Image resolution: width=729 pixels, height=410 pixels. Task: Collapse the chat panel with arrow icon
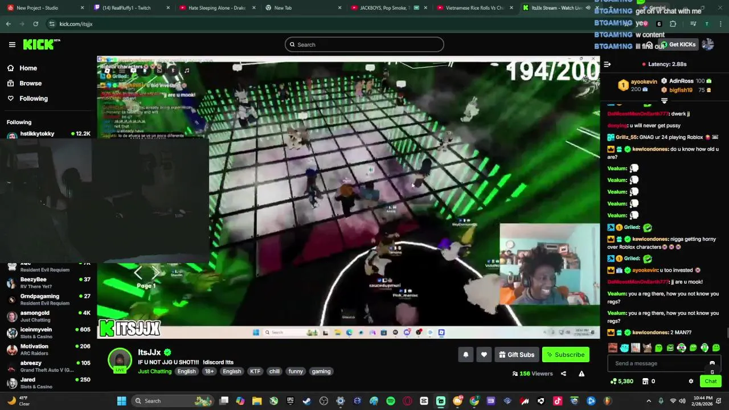click(607, 64)
